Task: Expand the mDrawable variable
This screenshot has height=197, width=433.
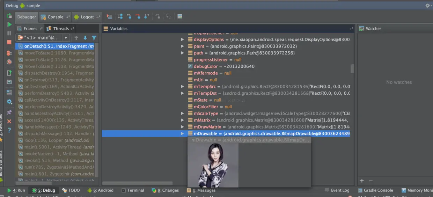Action: pos(182,133)
